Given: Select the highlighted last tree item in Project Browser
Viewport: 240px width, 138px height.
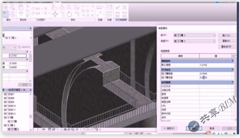Looking at the screenshot, I should (13, 129).
